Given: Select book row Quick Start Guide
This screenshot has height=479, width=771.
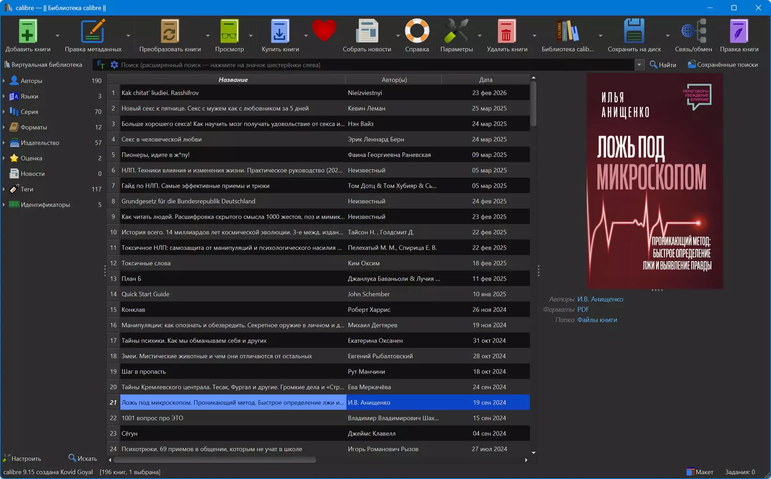Looking at the screenshot, I should [318, 294].
